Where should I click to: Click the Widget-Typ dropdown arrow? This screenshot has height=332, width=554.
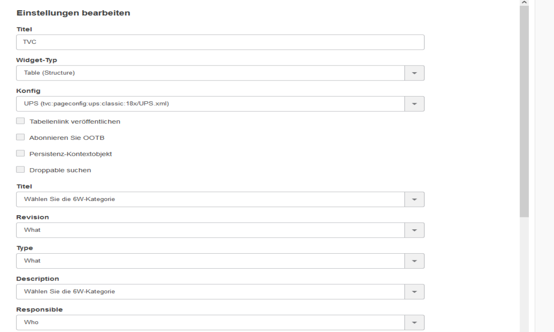415,73
